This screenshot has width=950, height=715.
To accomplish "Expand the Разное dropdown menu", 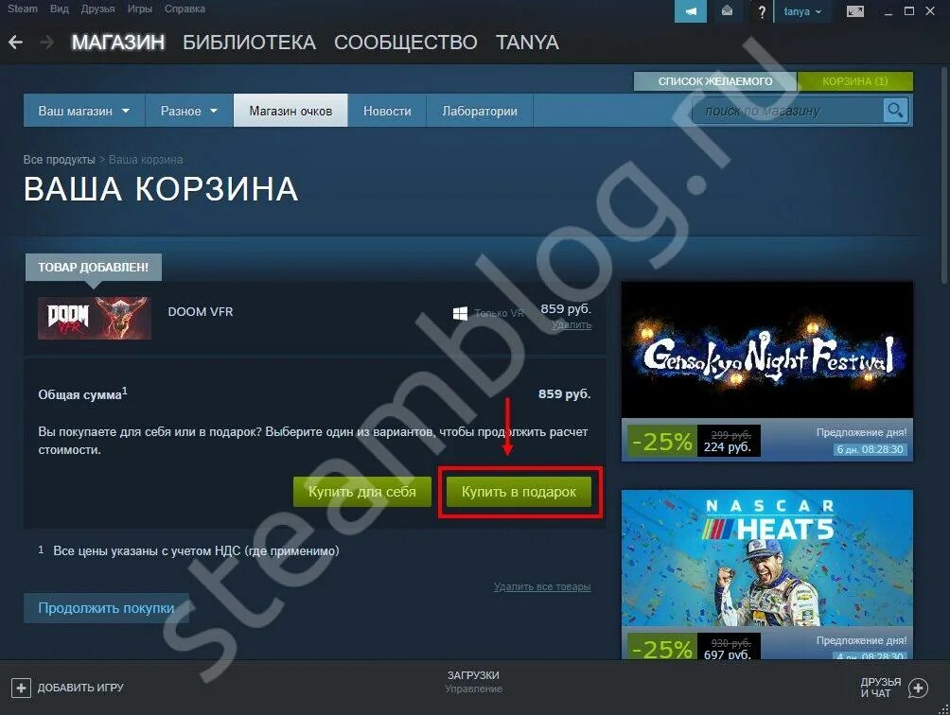I will [189, 111].
